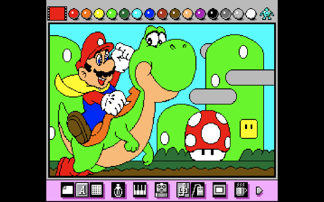Image resolution: width=324 pixels, height=202 pixels.
Task: Click the music note sheet icon
Action: pos(183,189)
